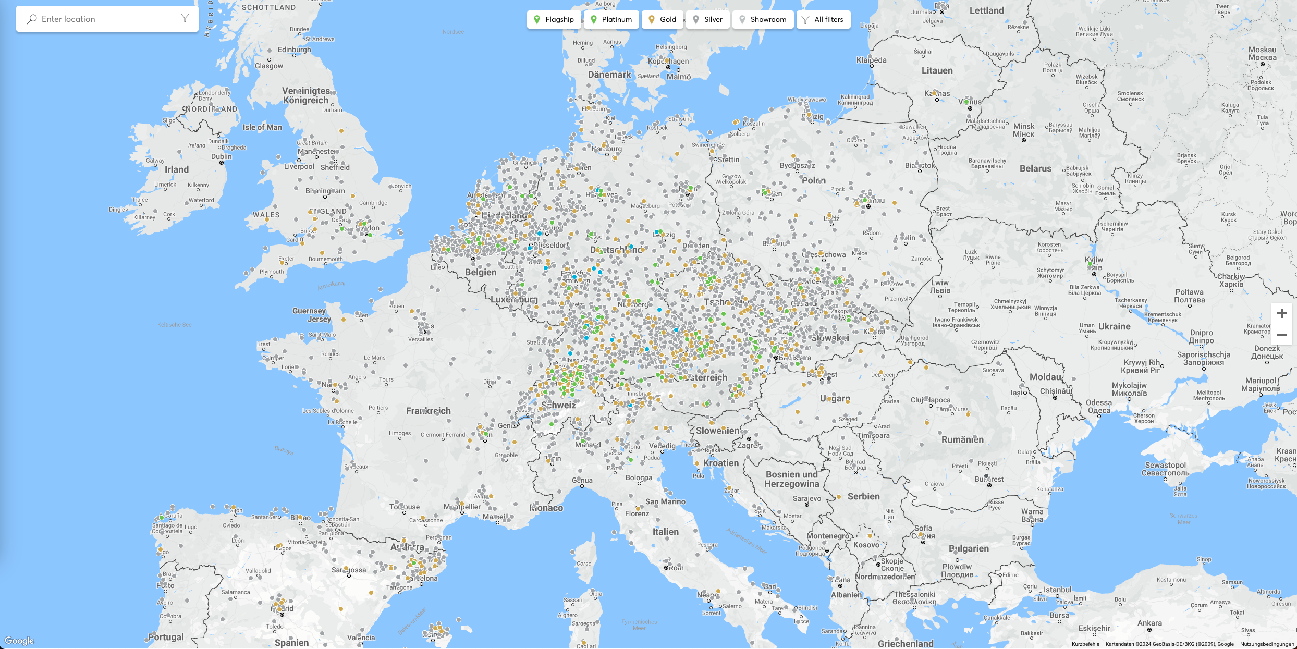Open filter funnel in search box
Screen dimensions: 1297x649
pos(185,18)
